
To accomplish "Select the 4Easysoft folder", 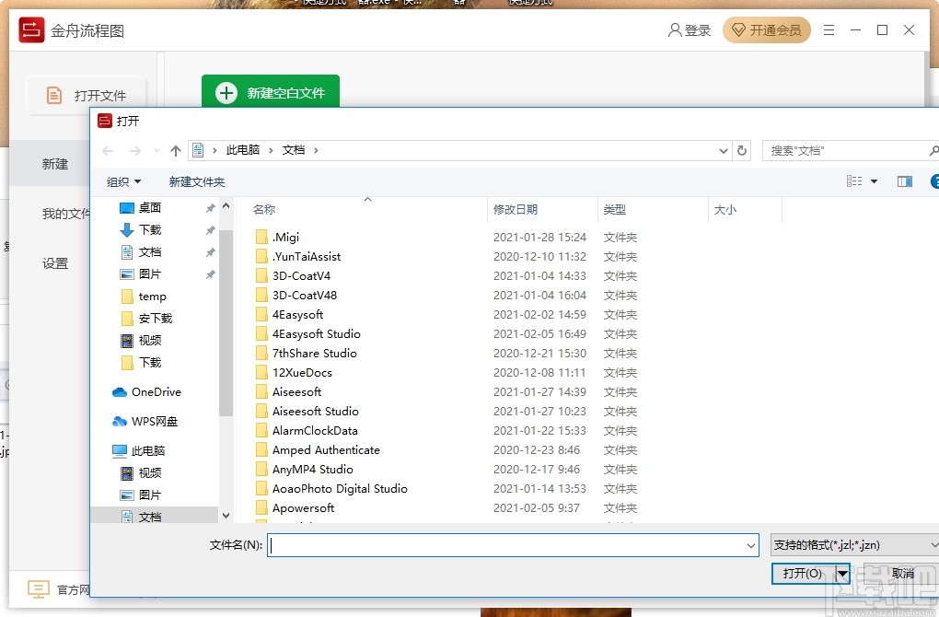I will (x=297, y=315).
